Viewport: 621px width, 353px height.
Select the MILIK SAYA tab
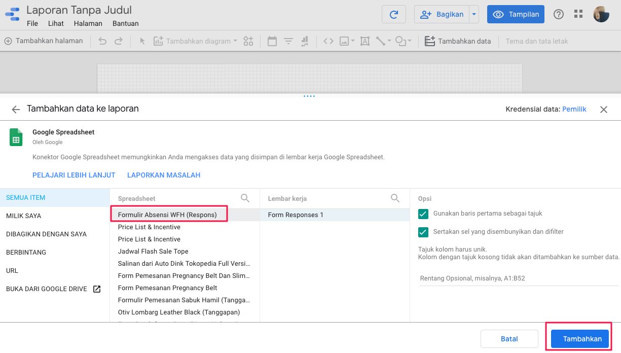(x=55, y=216)
